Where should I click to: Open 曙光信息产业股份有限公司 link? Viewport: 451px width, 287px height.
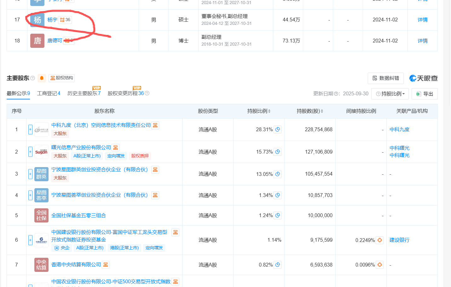coord(81,148)
